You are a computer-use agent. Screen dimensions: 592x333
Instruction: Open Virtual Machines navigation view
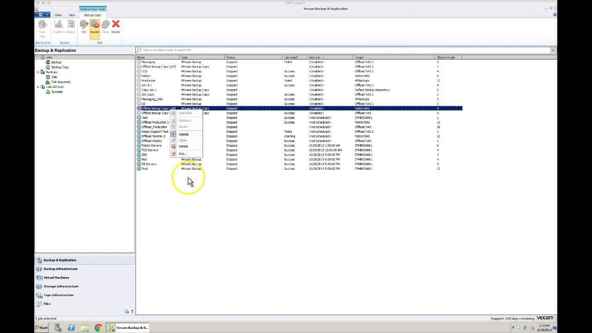85,277
